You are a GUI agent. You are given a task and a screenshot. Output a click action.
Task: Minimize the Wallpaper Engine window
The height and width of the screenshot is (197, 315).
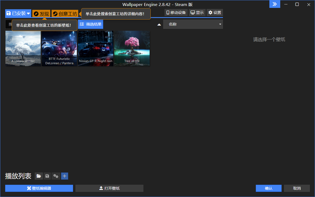tap(286, 4)
